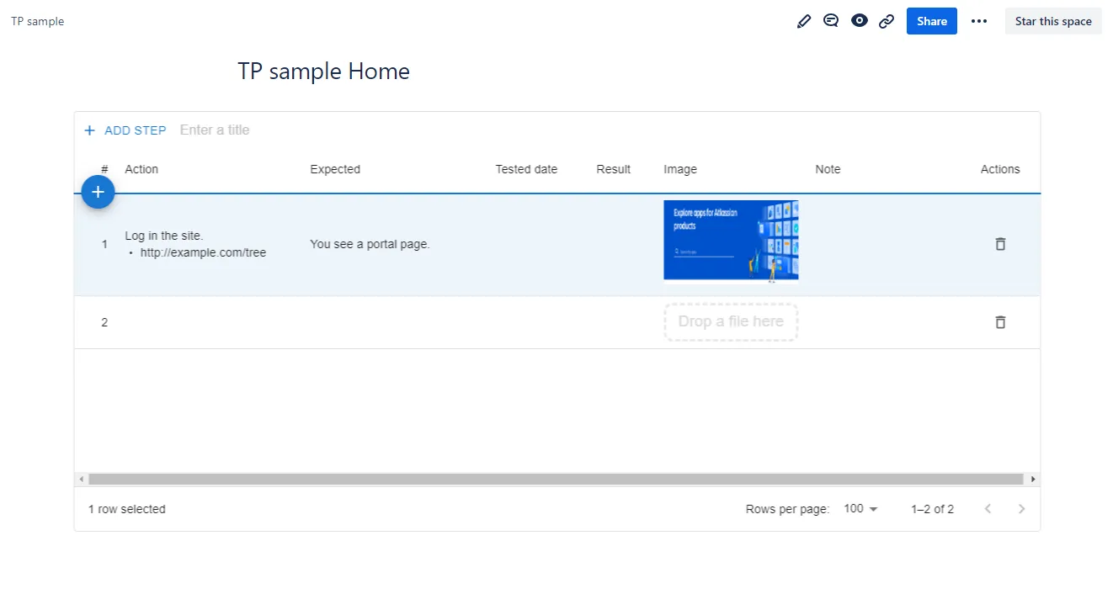Click the blue round plus button

[98, 193]
